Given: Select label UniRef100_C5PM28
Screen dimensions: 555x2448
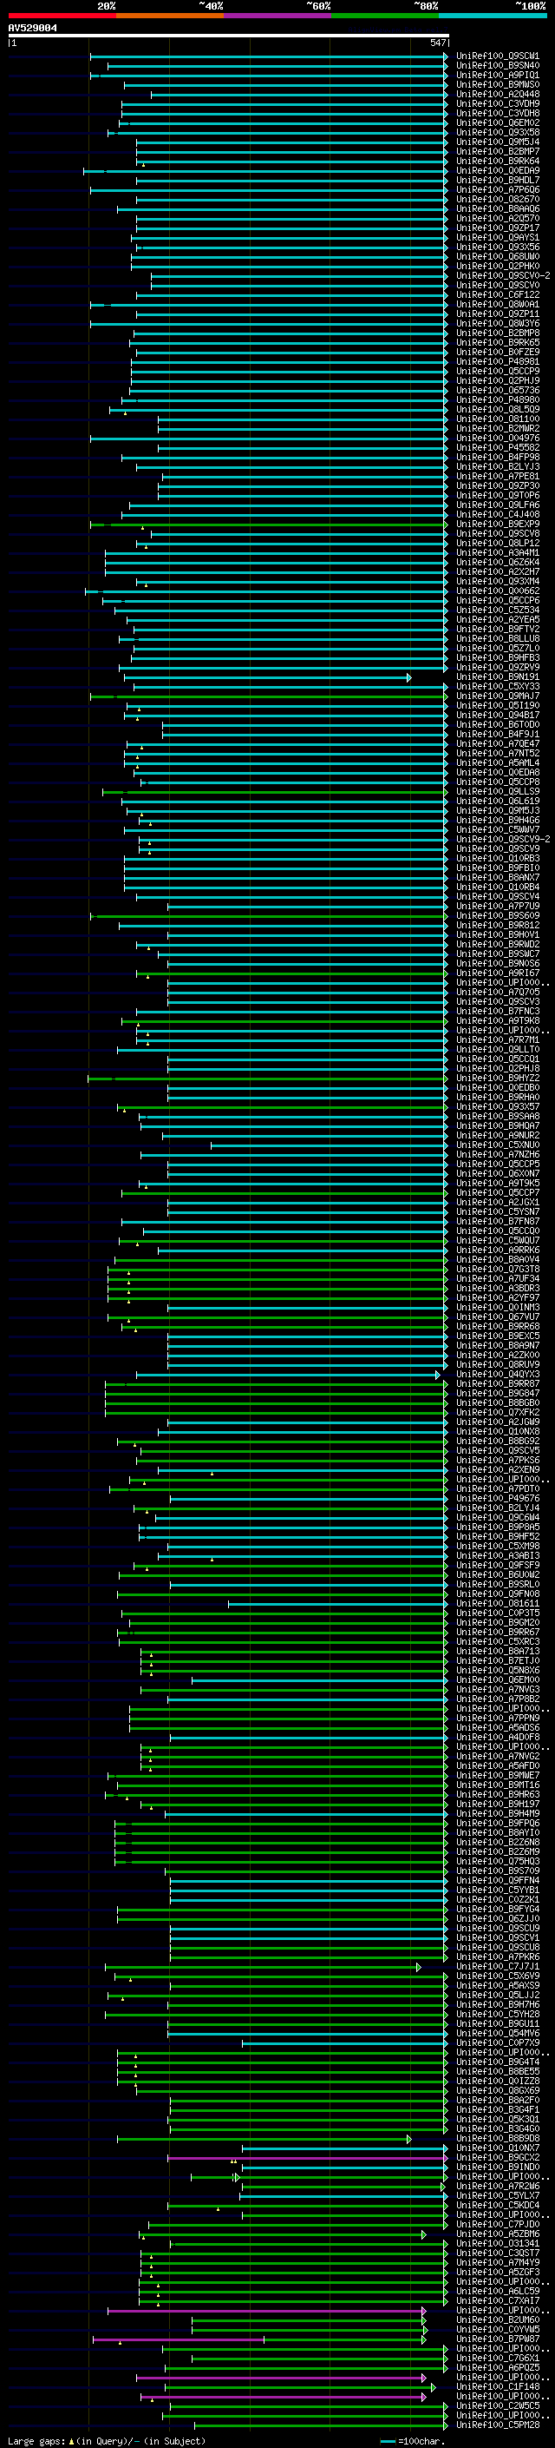Looking at the screenshot, I should (x=497, y=2425).
